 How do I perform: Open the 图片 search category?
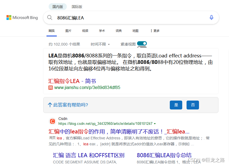click(68, 31)
